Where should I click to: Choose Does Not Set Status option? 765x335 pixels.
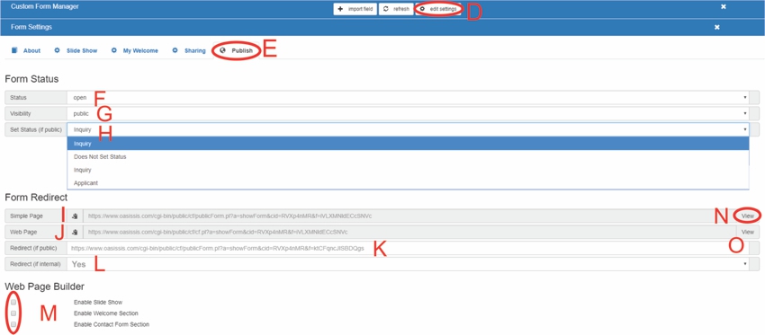click(x=408, y=157)
